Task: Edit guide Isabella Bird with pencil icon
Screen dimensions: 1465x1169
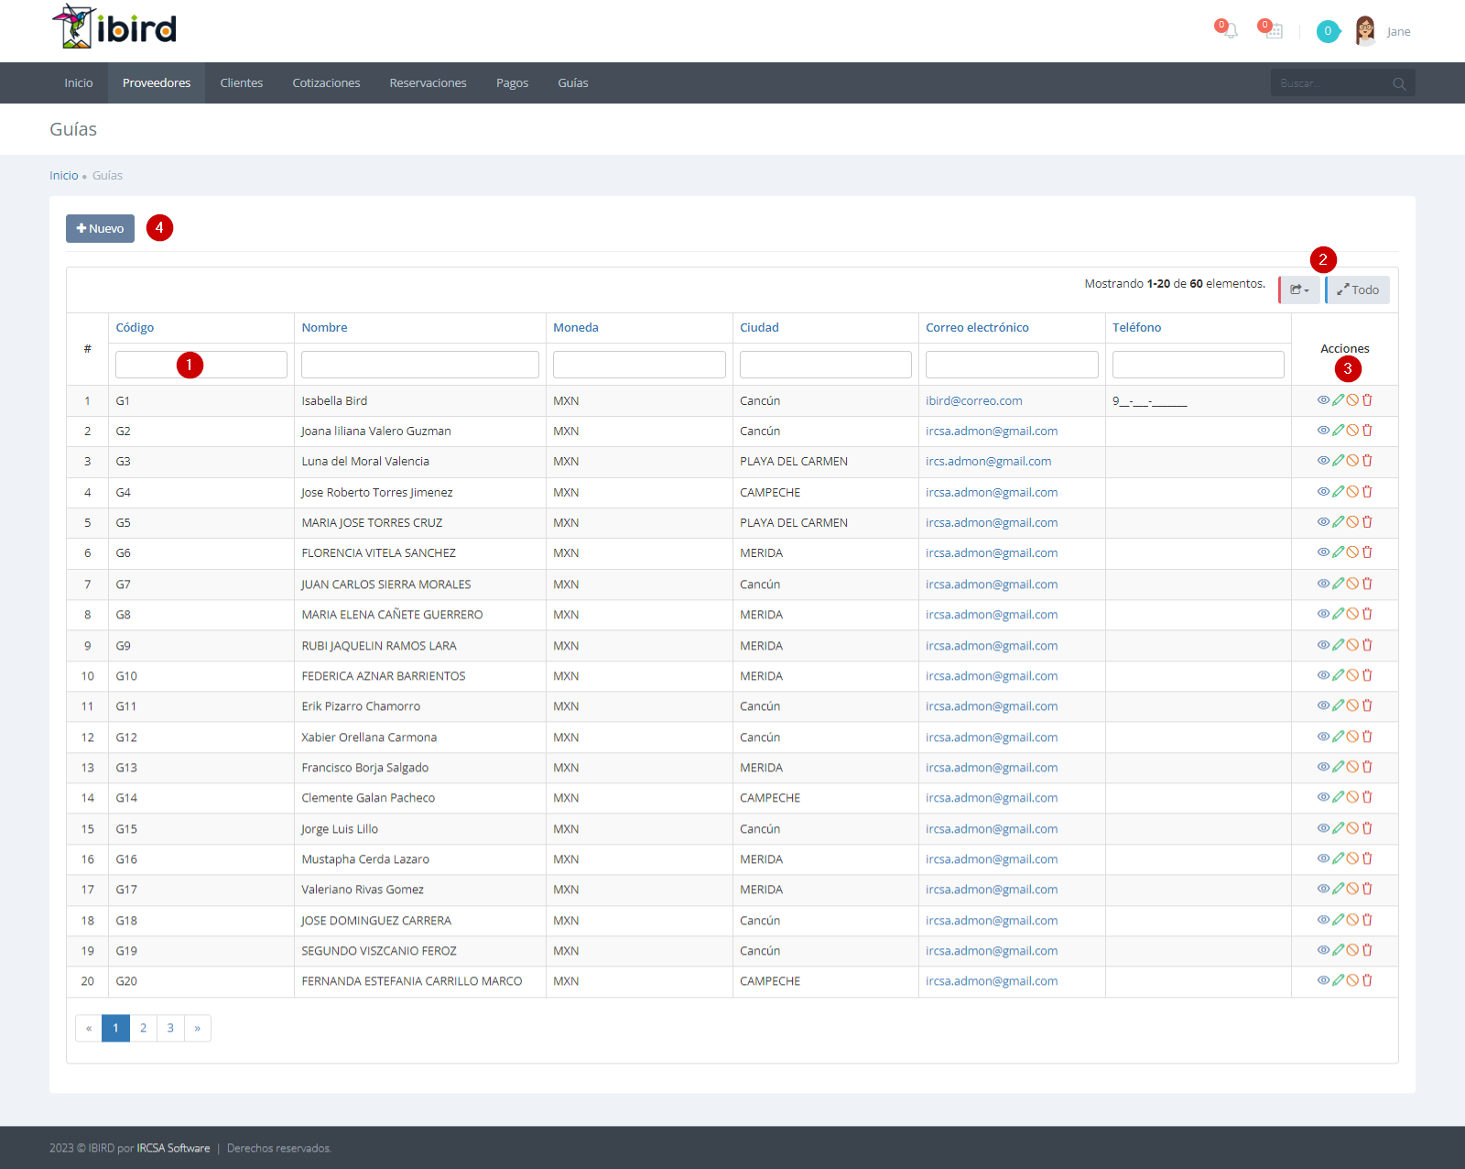Action: point(1338,400)
